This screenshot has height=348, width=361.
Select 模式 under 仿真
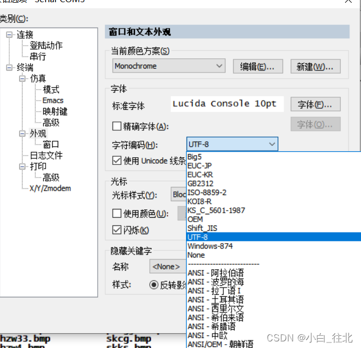(51, 90)
